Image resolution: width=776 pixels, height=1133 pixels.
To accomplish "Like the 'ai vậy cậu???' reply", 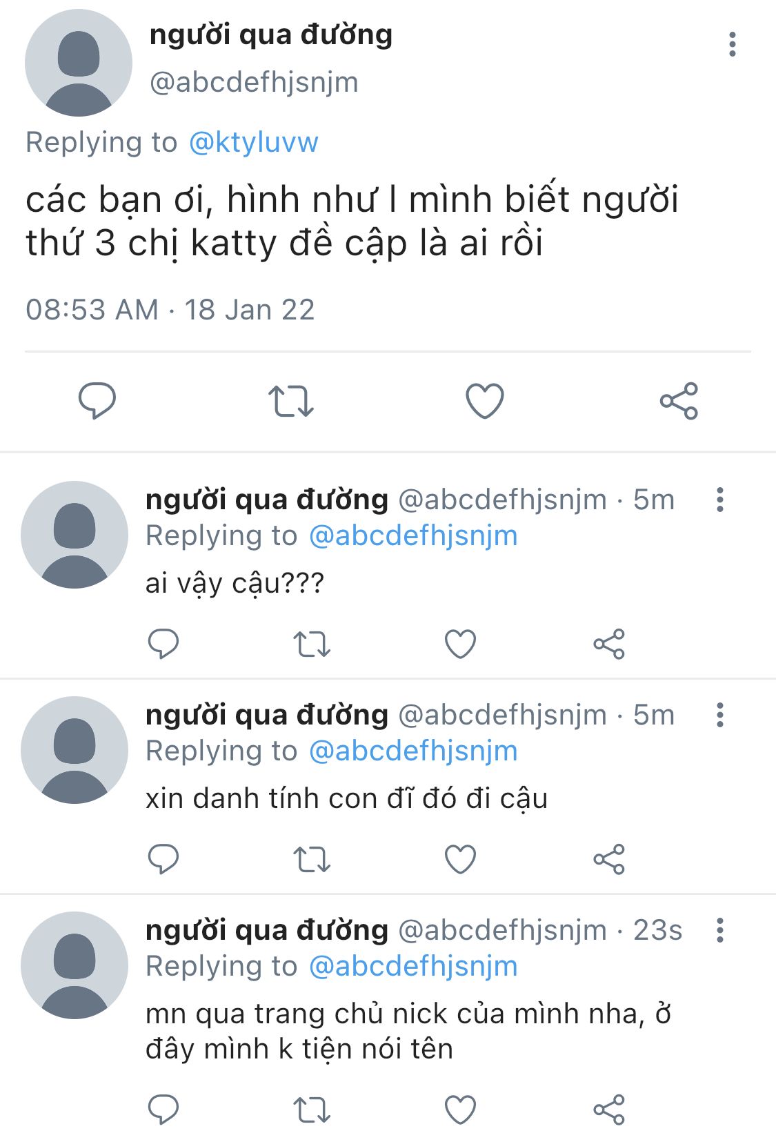I will pyautogui.click(x=460, y=644).
